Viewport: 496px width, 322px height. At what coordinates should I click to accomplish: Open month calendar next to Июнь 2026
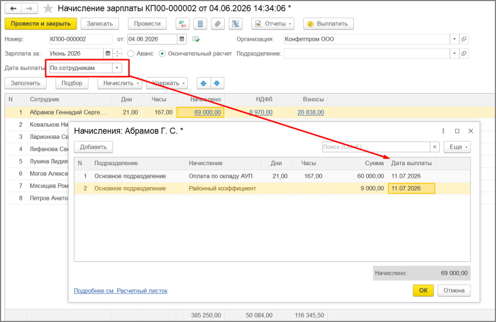pos(108,53)
